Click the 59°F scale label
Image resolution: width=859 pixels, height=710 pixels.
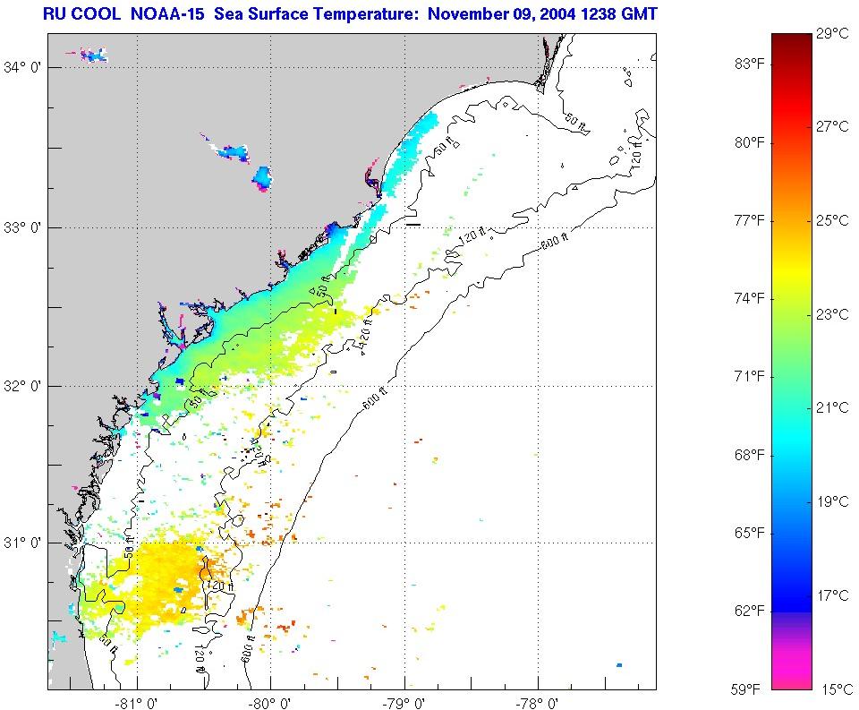coord(746,689)
